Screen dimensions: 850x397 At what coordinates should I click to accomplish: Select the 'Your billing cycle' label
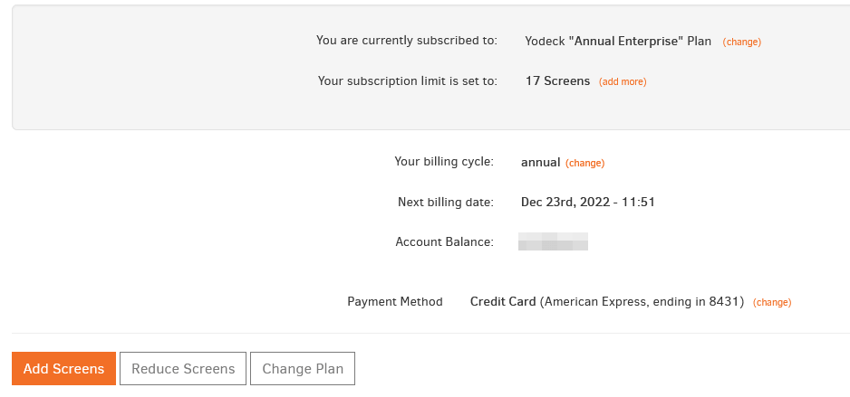click(x=444, y=161)
